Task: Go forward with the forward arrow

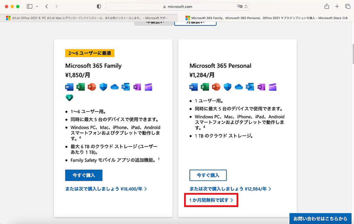Action: (x=56, y=6)
